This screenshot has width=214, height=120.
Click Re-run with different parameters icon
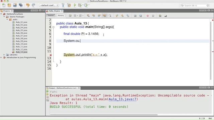click(x=47, y=94)
